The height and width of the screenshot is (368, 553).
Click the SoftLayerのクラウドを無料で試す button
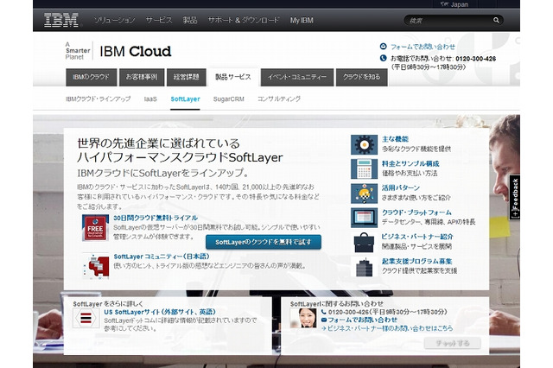pyautogui.click(x=263, y=242)
